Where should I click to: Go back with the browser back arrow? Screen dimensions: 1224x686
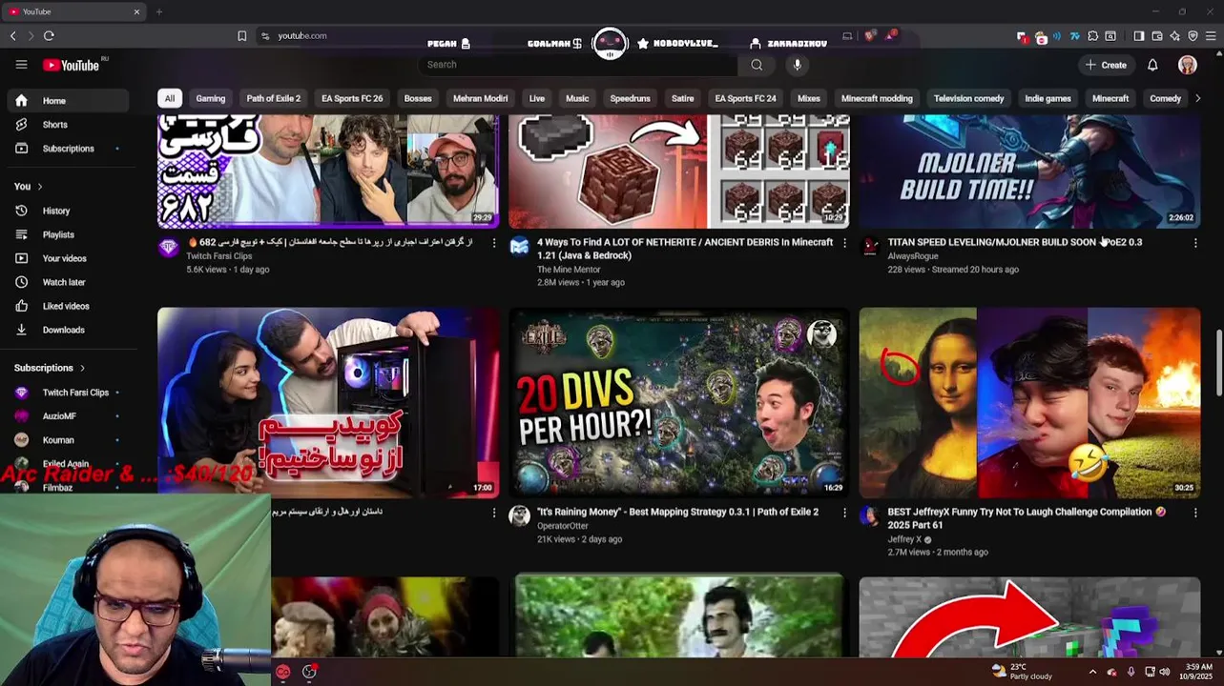pyautogui.click(x=12, y=35)
